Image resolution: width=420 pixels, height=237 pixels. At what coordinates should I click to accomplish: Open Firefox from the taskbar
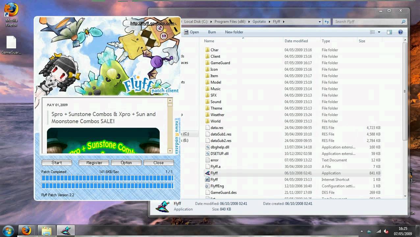pyautogui.click(x=27, y=231)
